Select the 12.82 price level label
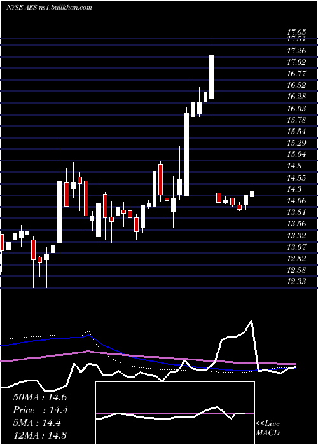Viewport: 318px width, 445px height. point(297,259)
